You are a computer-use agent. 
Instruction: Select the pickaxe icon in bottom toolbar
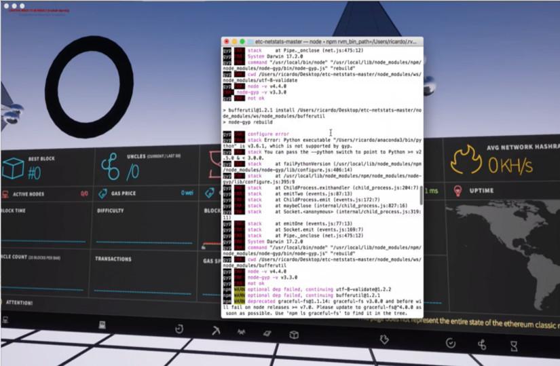[x=214, y=331]
